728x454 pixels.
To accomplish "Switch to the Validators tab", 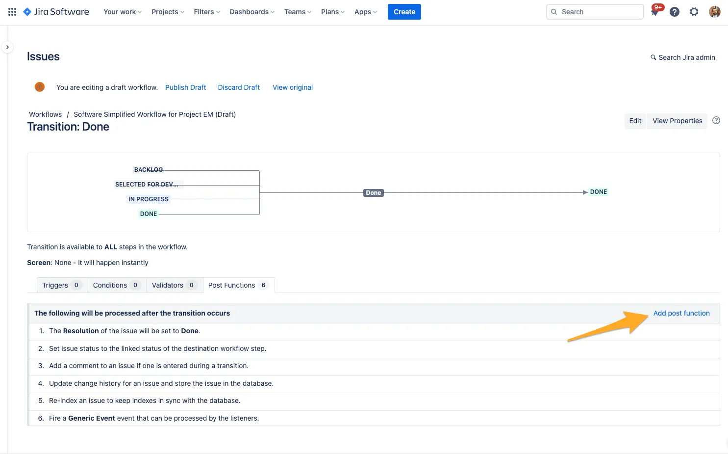I will [x=175, y=285].
